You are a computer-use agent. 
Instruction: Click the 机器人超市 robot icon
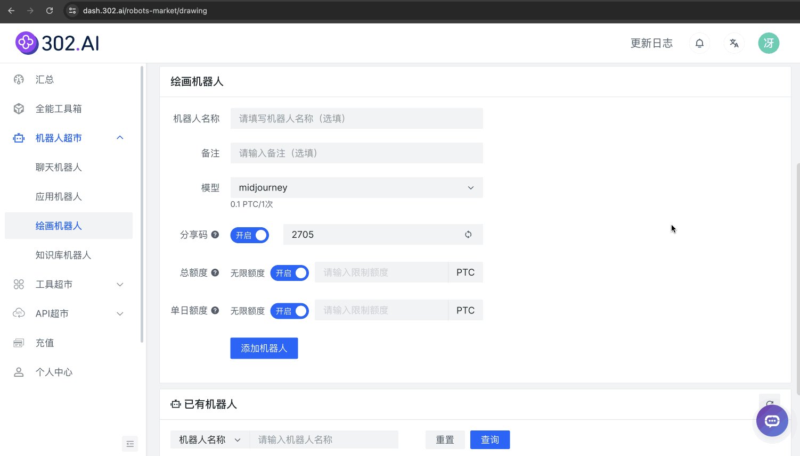tap(19, 138)
